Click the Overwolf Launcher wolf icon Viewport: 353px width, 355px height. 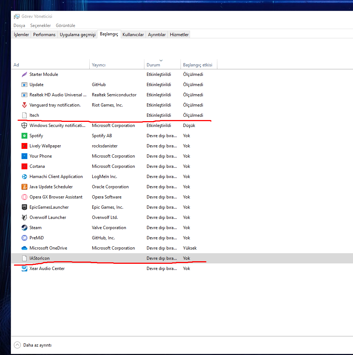coord(24,217)
